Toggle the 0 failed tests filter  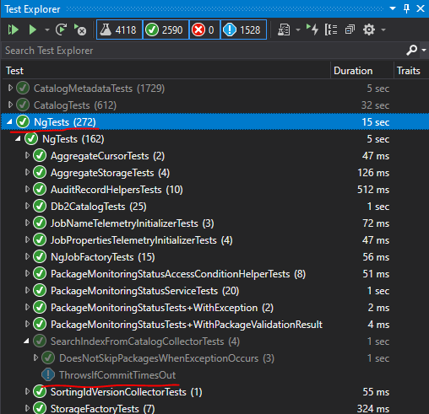(x=204, y=30)
